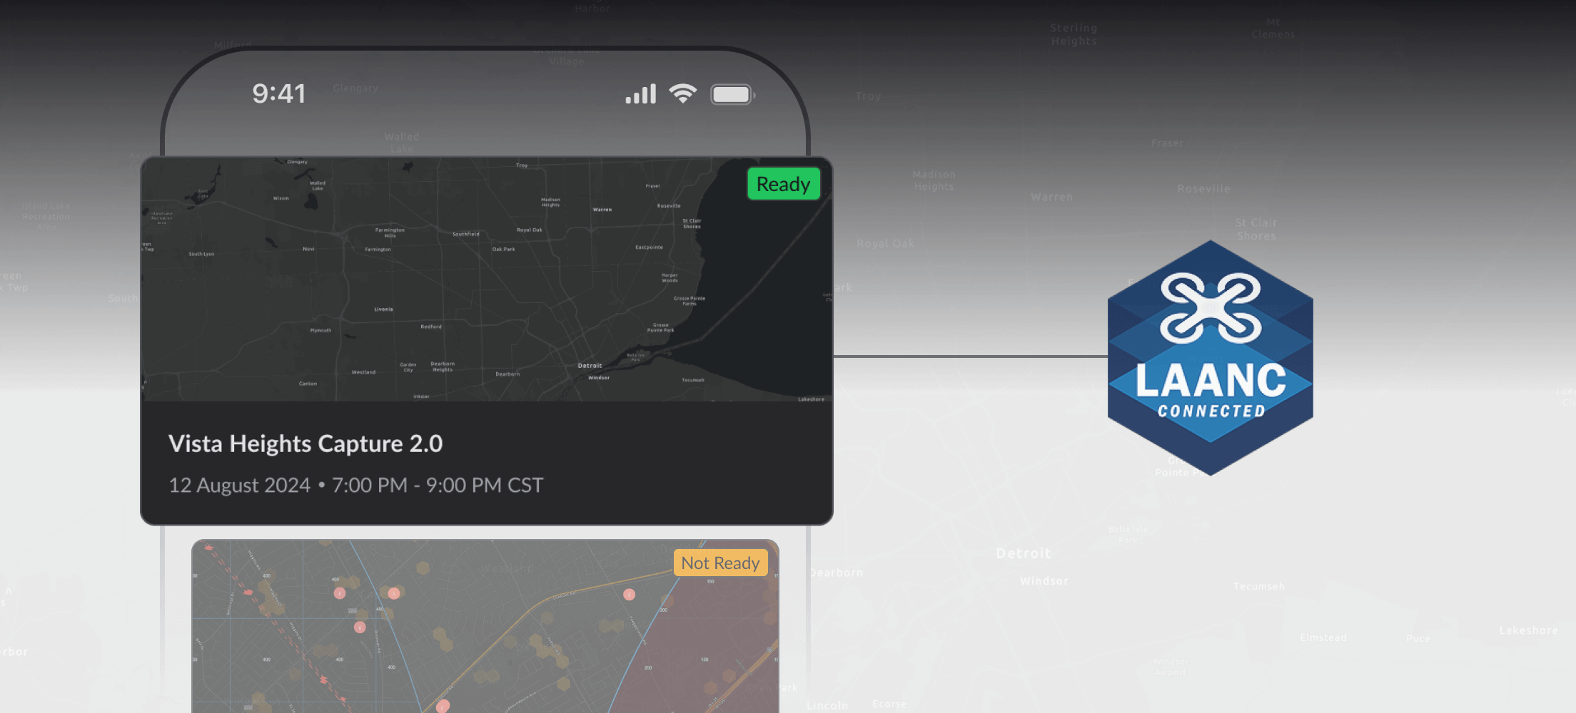Tap the pink marker on Lookout Rd
The width and height of the screenshot is (1576, 713).
click(x=629, y=594)
